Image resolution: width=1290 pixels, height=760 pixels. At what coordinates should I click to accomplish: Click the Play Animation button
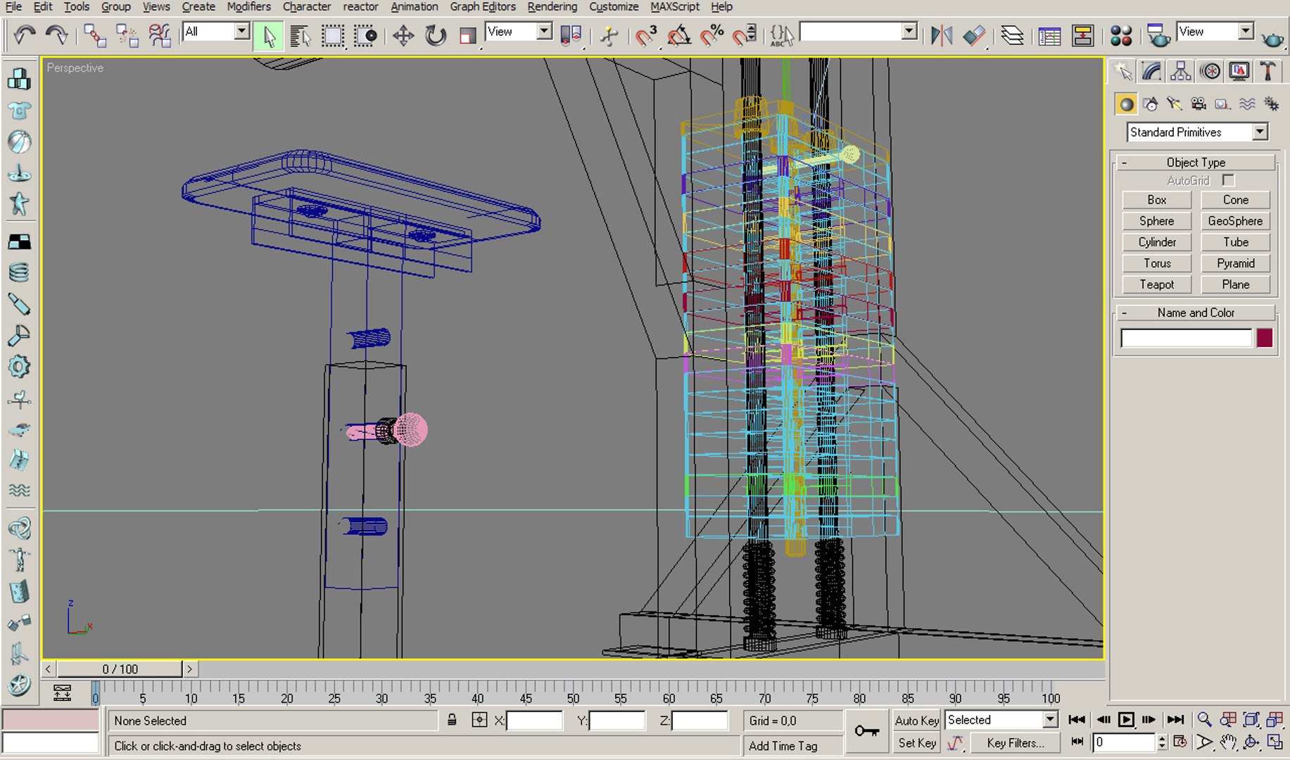[x=1126, y=719]
